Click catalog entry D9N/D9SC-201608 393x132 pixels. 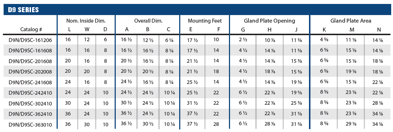click(x=30, y=61)
